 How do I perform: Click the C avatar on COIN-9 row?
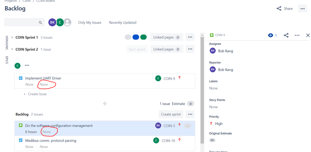[x=158, y=78]
